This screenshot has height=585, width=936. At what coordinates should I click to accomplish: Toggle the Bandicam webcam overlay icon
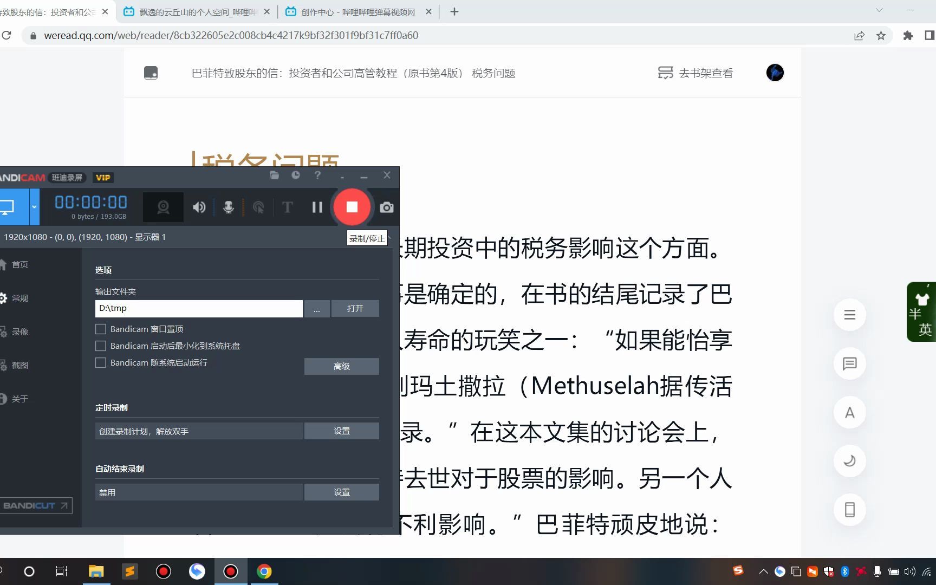pos(163,207)
